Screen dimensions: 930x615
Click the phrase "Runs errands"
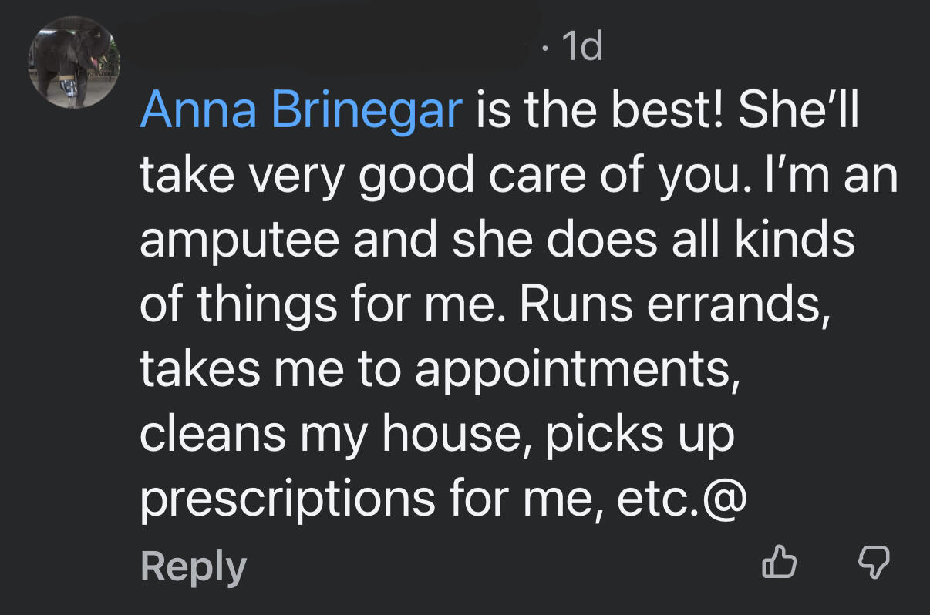point(669,305)
